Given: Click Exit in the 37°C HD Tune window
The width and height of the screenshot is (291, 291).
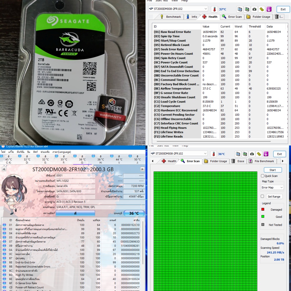Looking at the screenshot, I should pyautogui.click(x=283, y=9).
